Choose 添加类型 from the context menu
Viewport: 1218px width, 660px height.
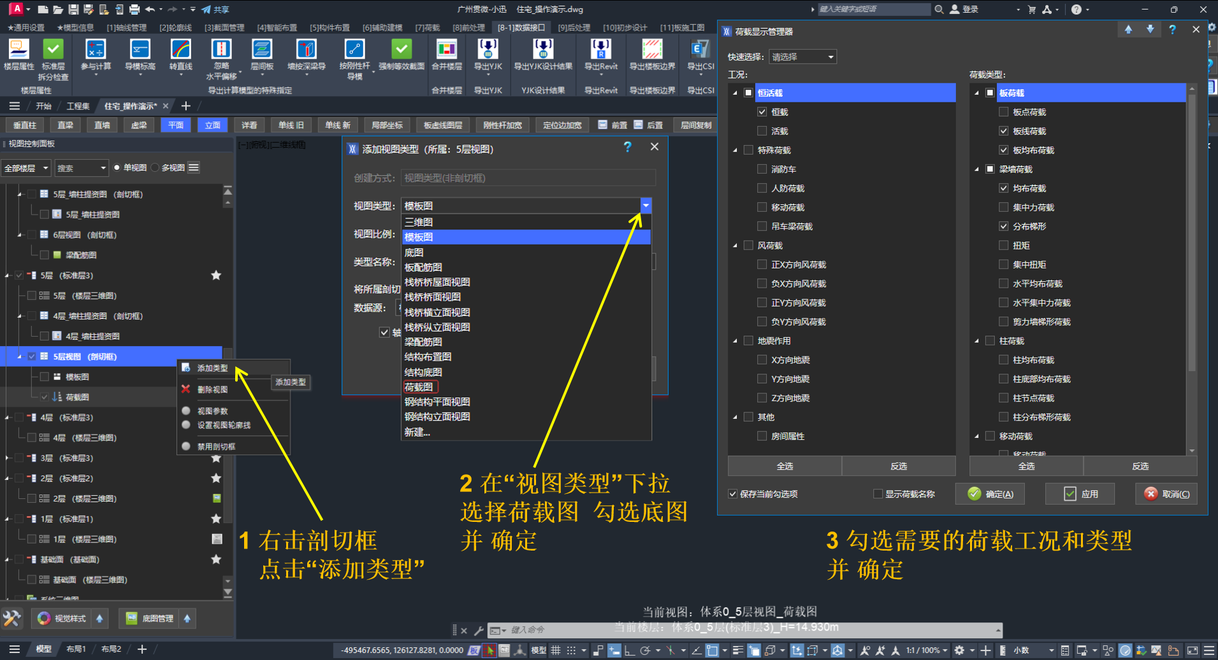212,369
